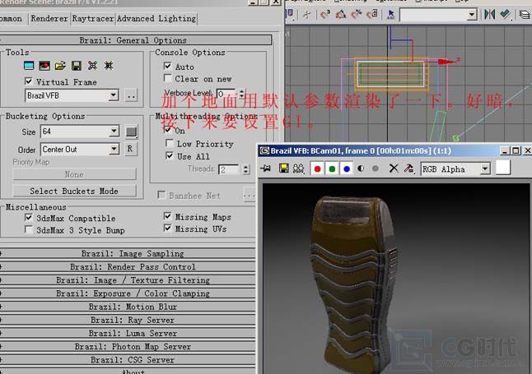The image size is (532, 374).
Task: Open the bucket Size dropdown
Action: [x=114, y=131]
